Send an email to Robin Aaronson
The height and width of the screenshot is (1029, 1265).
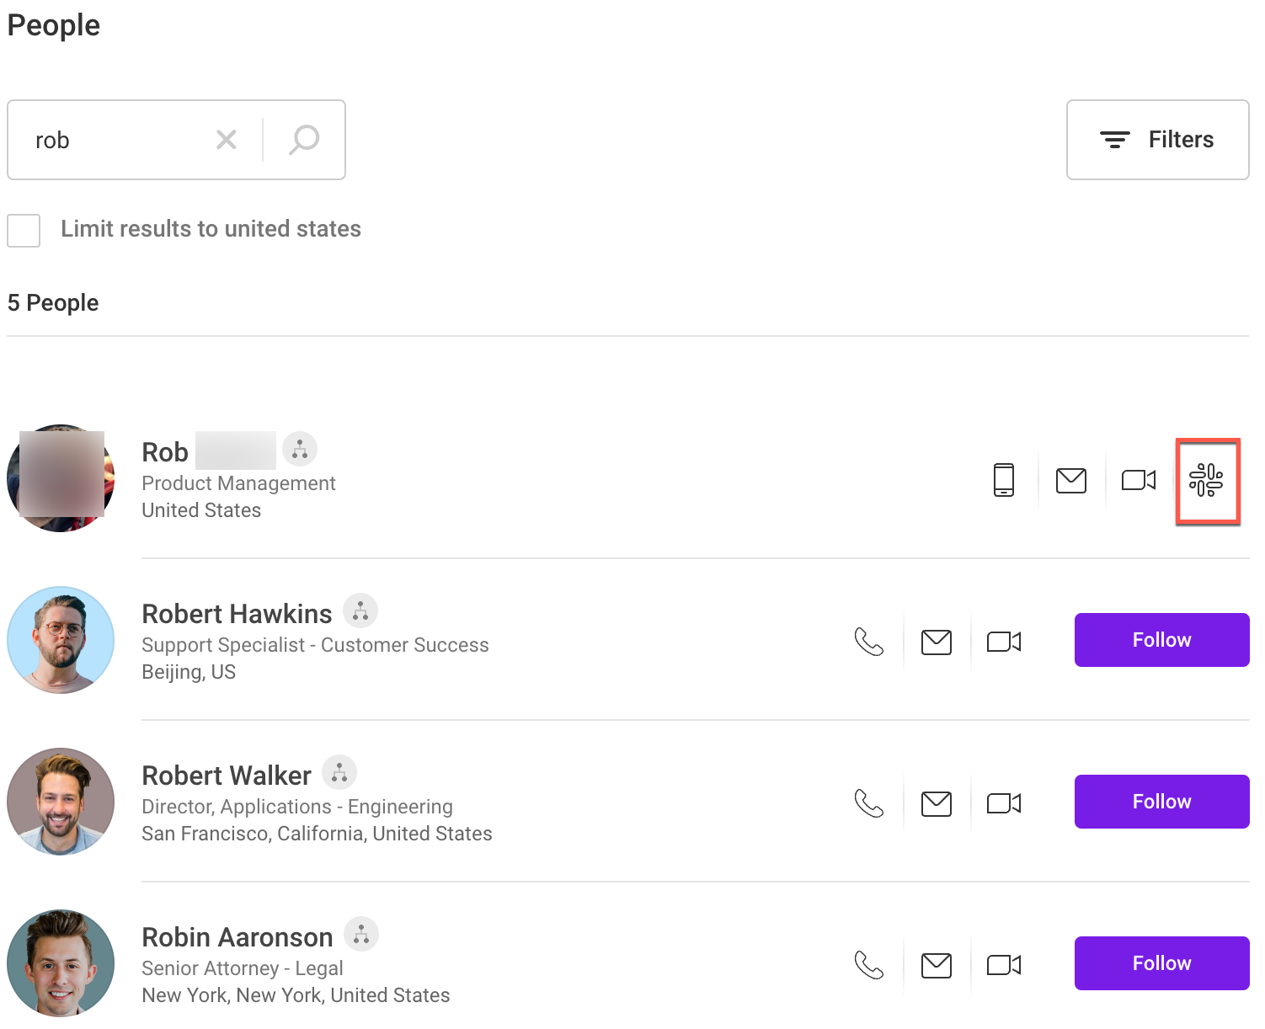pyautogui.click(x=936, y=964)
